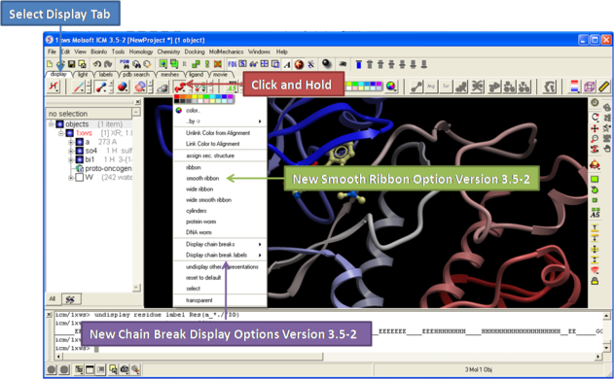Open the color wheel picker in toolbar

tap(391, 86)
